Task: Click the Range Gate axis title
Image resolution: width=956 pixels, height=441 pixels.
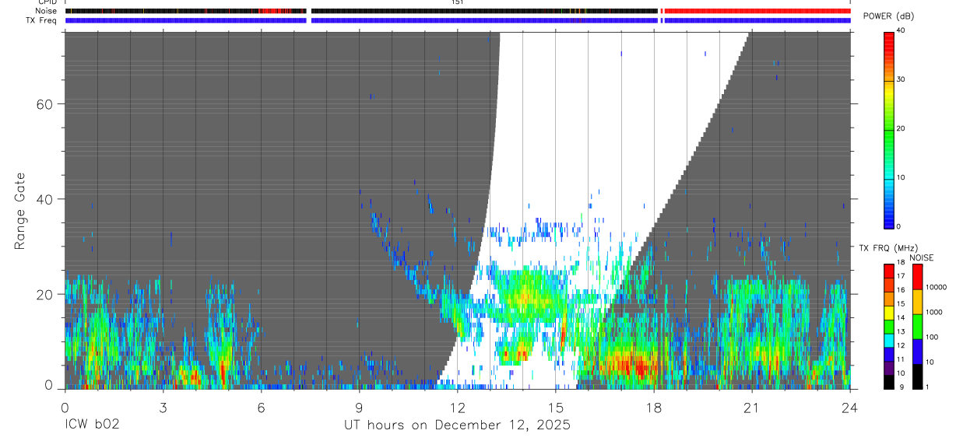Action: pyautogui.click(x=19, y=211)
